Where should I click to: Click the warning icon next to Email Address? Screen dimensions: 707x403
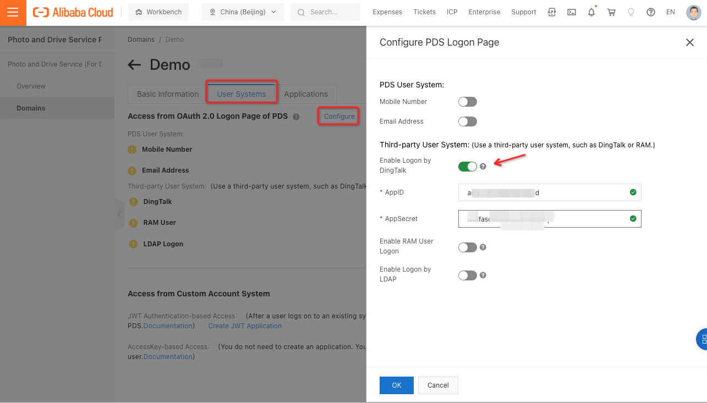click(132, 170)
